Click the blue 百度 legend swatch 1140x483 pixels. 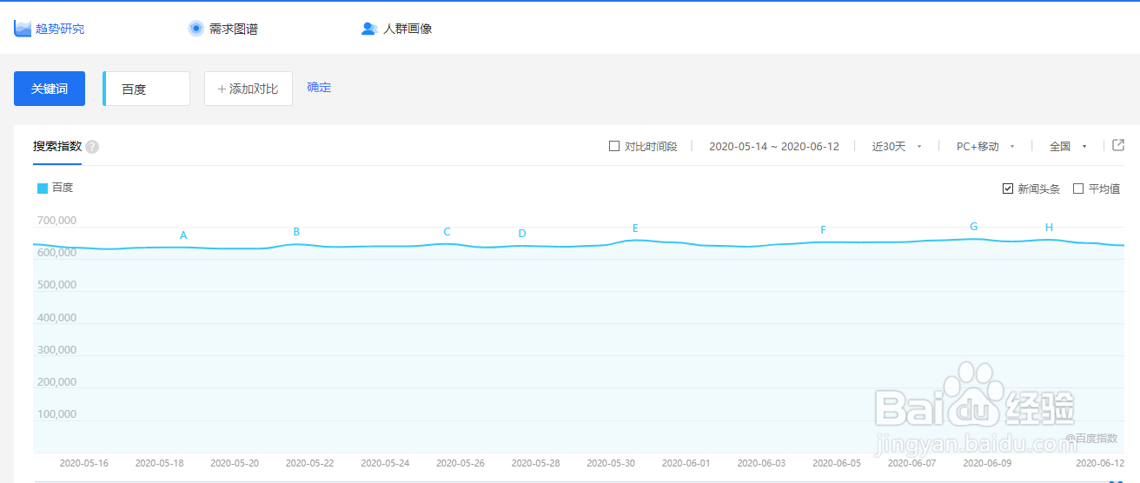pos(43,188)
